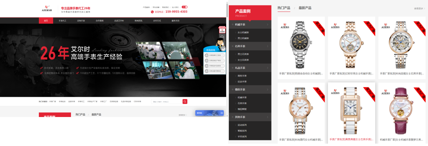This screenshot has width=428, height=146.
Task: Select 女士机械表 subcategory in sidebar
Action: (x=243, y=33)
